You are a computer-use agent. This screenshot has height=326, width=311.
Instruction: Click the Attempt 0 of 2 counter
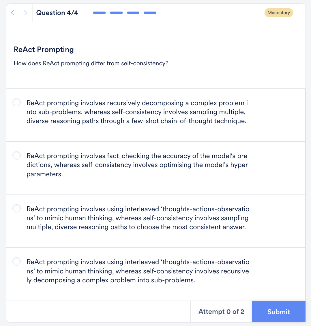(x=221, y=312)
